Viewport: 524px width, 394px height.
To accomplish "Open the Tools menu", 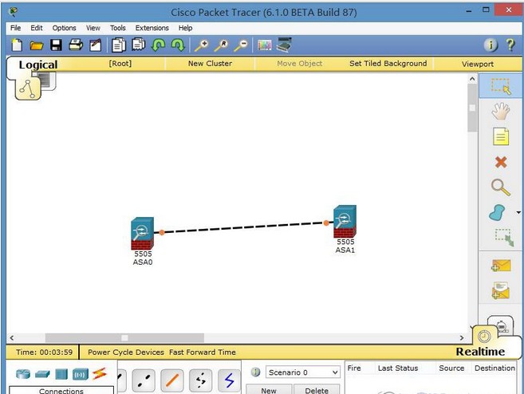I will coord(117,28).
